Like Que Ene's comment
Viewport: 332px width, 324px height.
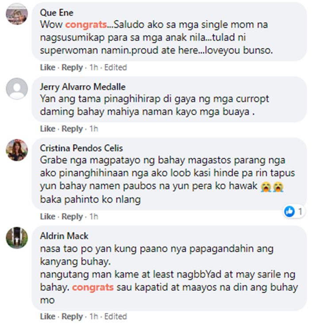48,67
